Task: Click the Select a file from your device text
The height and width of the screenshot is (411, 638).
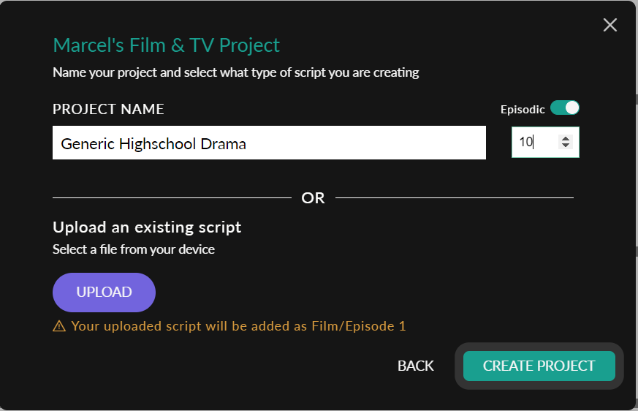Action: (134, 249)
